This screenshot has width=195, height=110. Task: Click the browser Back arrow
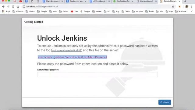(3, 7)
